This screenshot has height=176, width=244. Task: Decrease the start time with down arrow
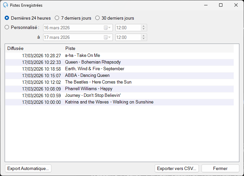click(x=144, y=29)
